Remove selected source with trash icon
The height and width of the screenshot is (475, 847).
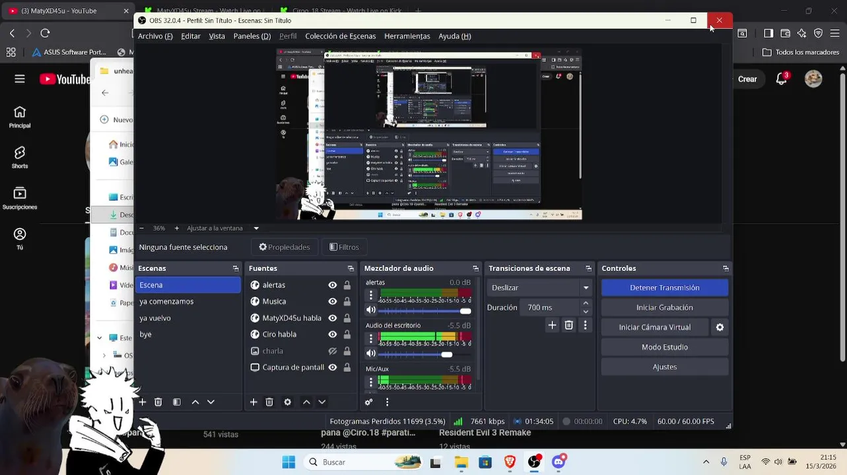pyautogui.click(x=269, y=402)
